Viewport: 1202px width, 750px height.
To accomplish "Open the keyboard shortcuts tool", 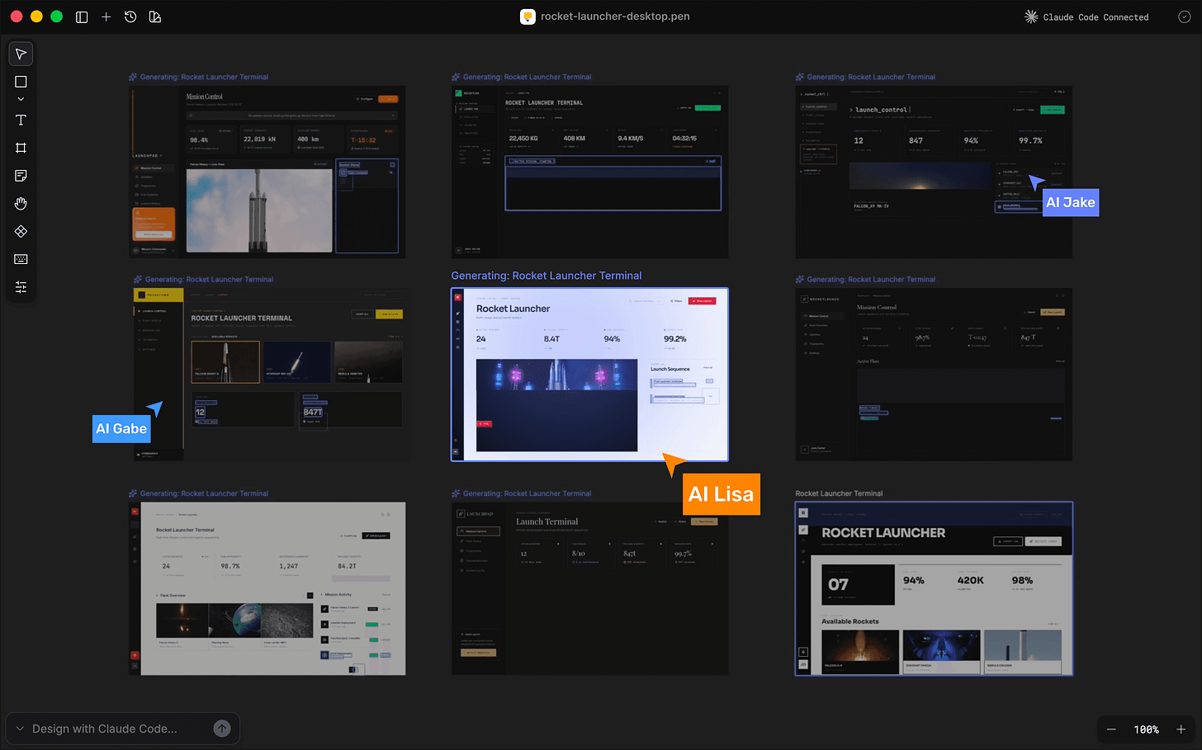I will 20,259.
